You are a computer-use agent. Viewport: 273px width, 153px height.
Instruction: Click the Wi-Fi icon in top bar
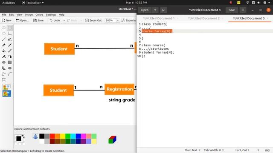tap(247, 3)
